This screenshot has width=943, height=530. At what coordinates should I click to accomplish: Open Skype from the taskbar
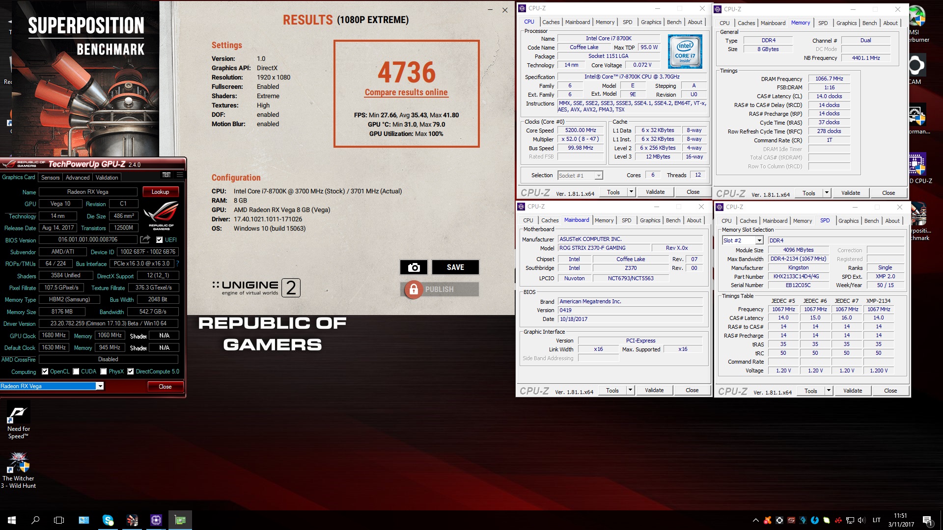pyautogui.click(x=108, y=520)
